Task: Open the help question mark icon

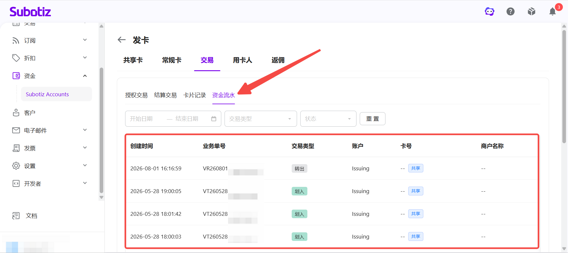Action: (511, 12)
